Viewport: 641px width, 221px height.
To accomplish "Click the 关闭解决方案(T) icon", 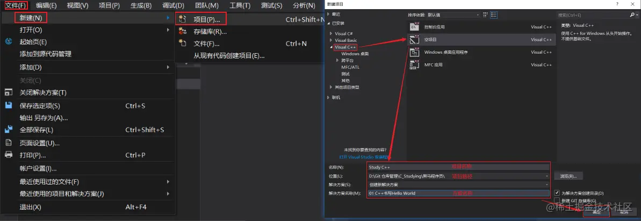I will pos(9,93).
